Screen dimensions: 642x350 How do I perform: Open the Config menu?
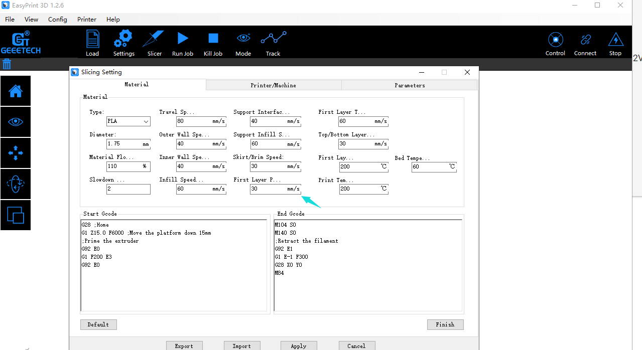click(58, 19)
